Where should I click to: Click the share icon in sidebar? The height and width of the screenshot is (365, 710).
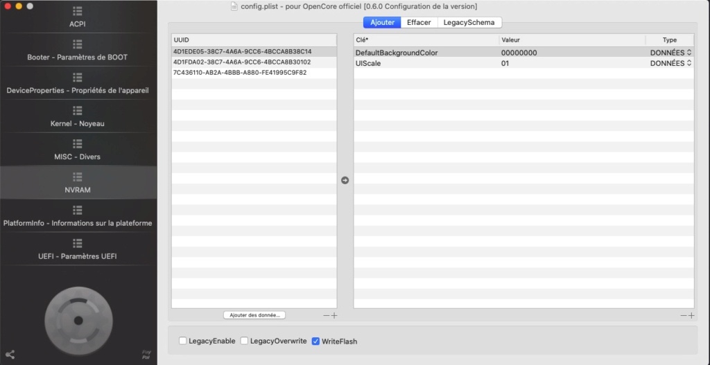(10, 355)
